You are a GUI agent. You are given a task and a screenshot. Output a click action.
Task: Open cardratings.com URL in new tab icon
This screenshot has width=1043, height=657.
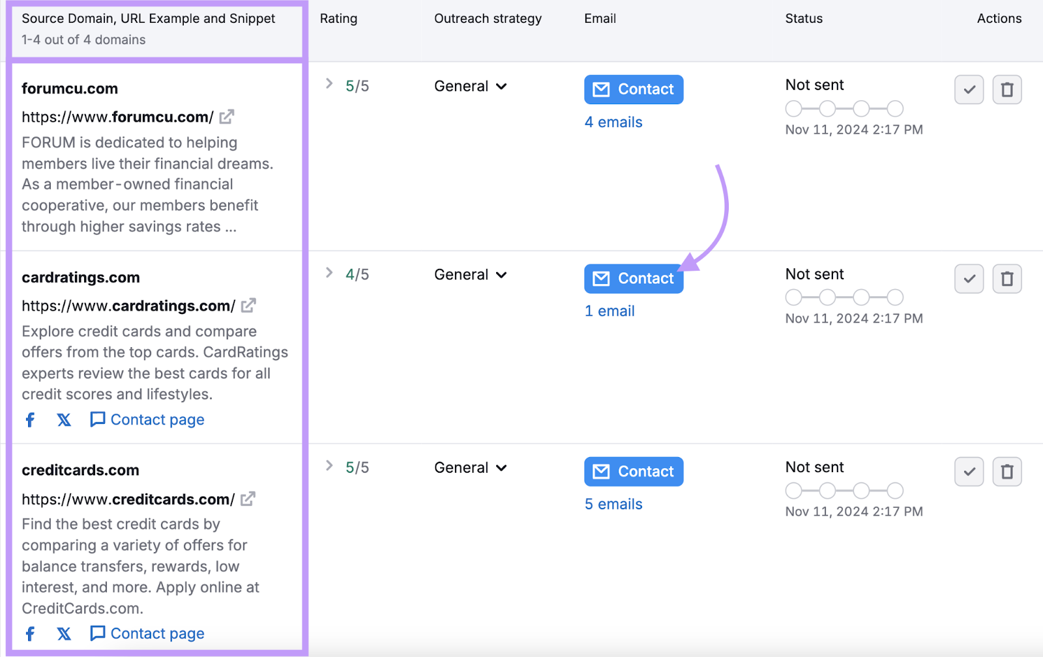pyautogui.click(x=248, y=305)
